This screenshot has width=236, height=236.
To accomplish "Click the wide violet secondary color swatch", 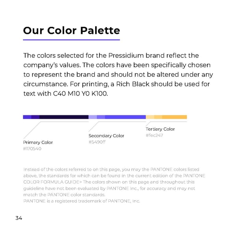I will pos(125,117).
